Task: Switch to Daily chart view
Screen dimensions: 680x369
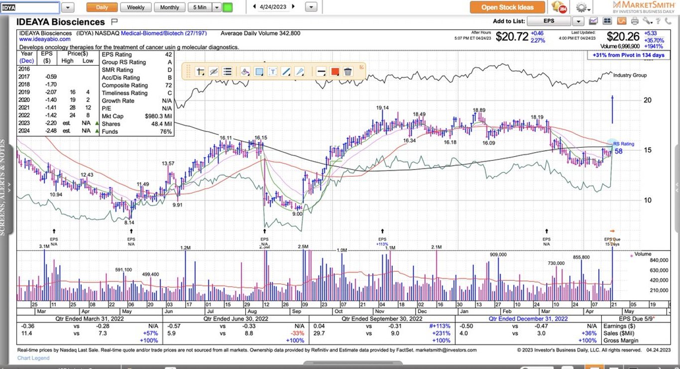Action: click(102, 7)
